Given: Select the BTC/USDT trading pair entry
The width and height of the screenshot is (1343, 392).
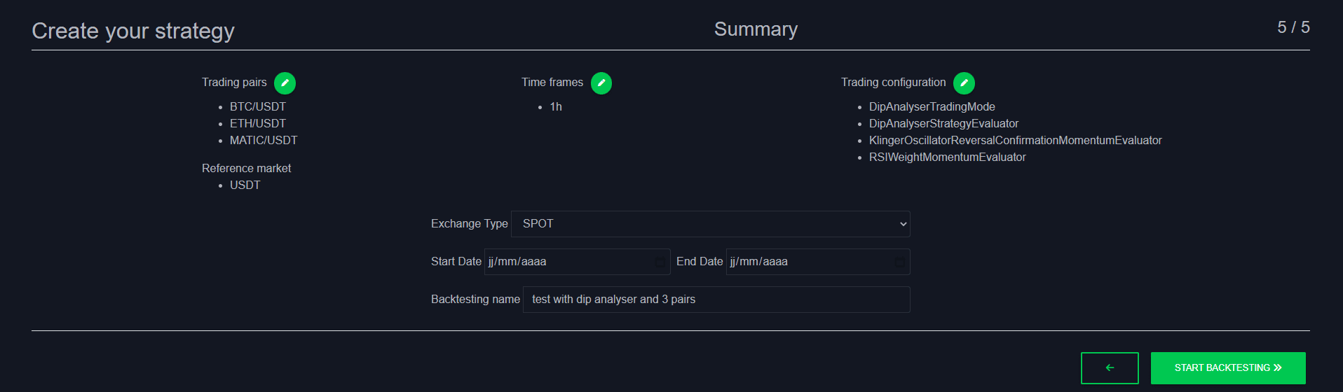Looking at the screenshot, I should point(258,106).
